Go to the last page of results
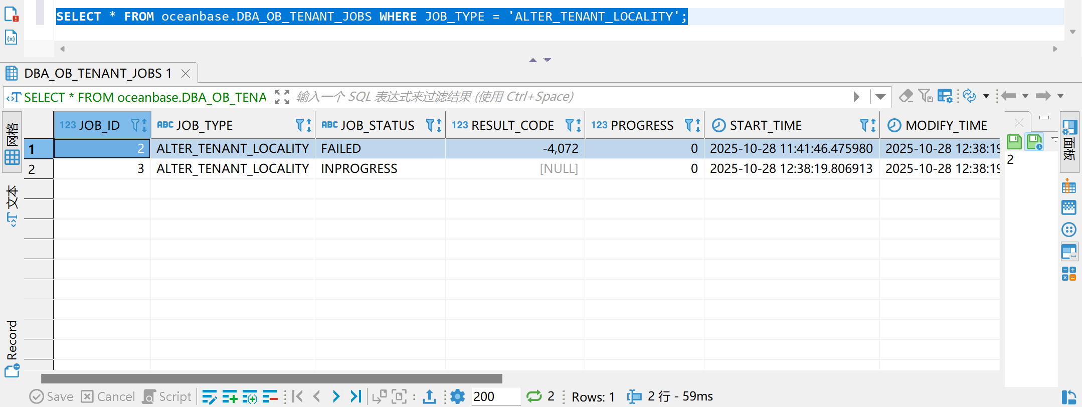The width and height of the screenshot is (1082, 407). [356, 396]
